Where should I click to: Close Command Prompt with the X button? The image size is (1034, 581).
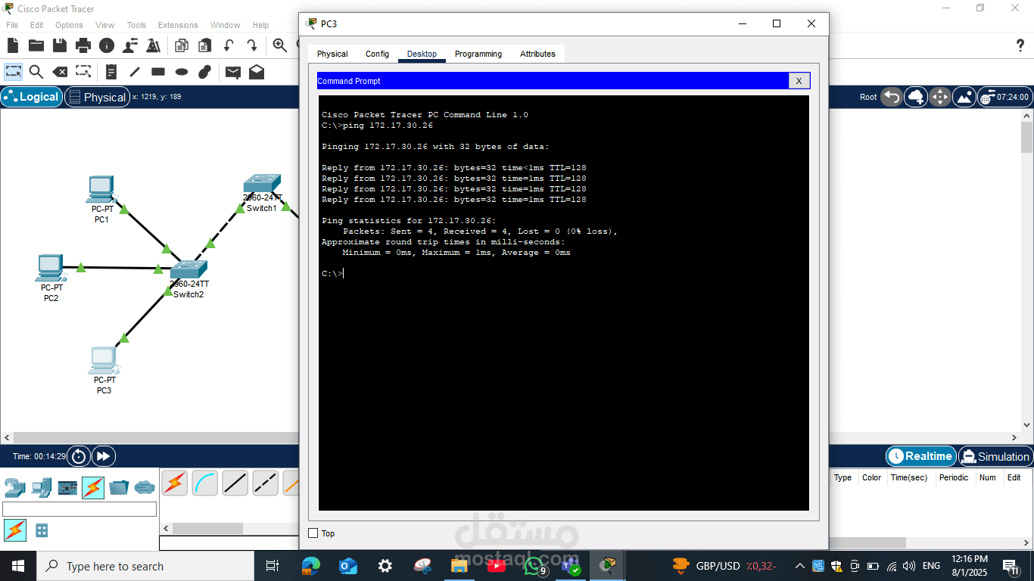(x=799, y=81)
